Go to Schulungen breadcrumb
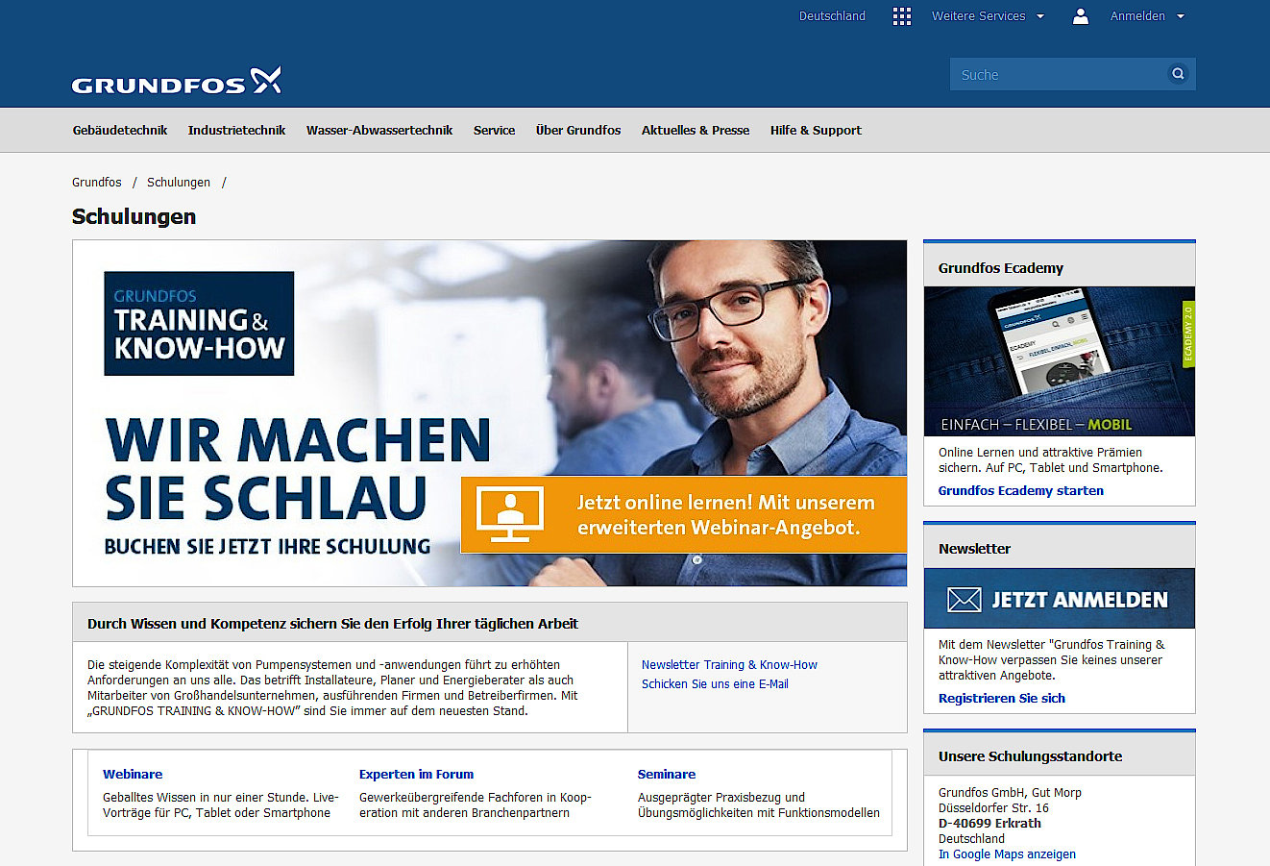1270x866 pixels. click(x=179, y=182)
